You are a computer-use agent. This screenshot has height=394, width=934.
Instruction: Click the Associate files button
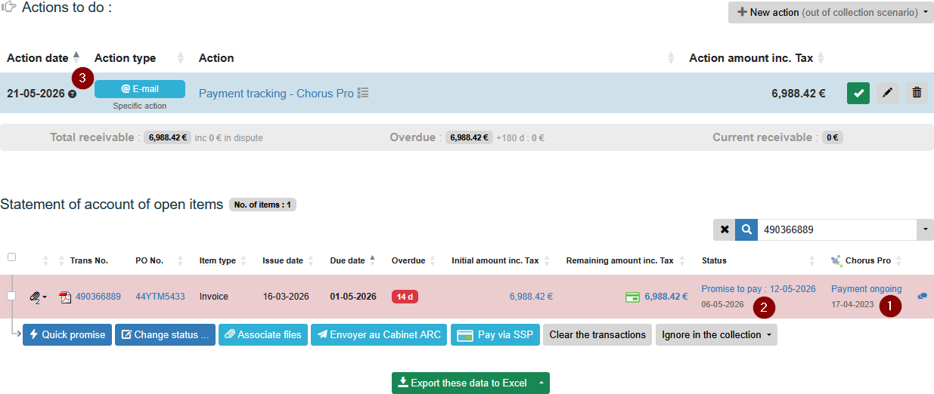(x=263, y=334)
